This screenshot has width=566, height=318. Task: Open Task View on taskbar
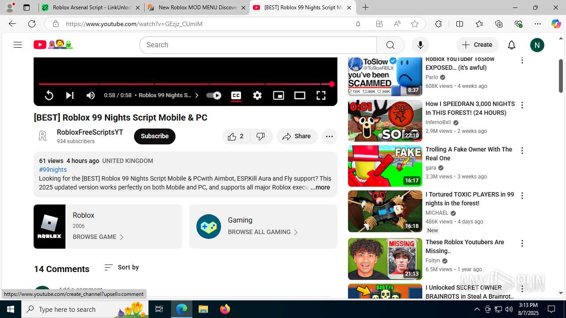pos(159,309)
